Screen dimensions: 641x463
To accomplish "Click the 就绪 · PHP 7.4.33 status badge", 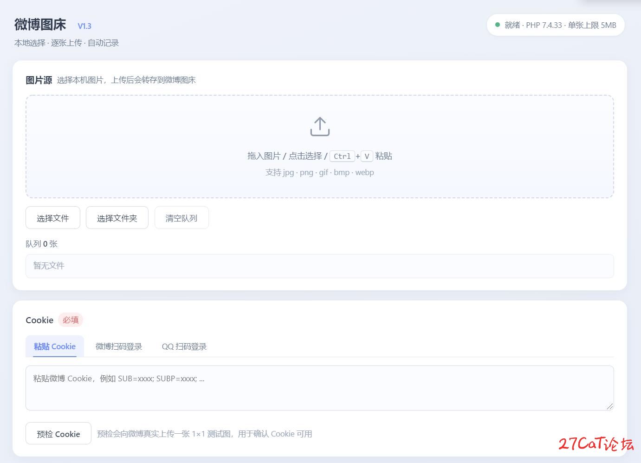I will [556, 25].
